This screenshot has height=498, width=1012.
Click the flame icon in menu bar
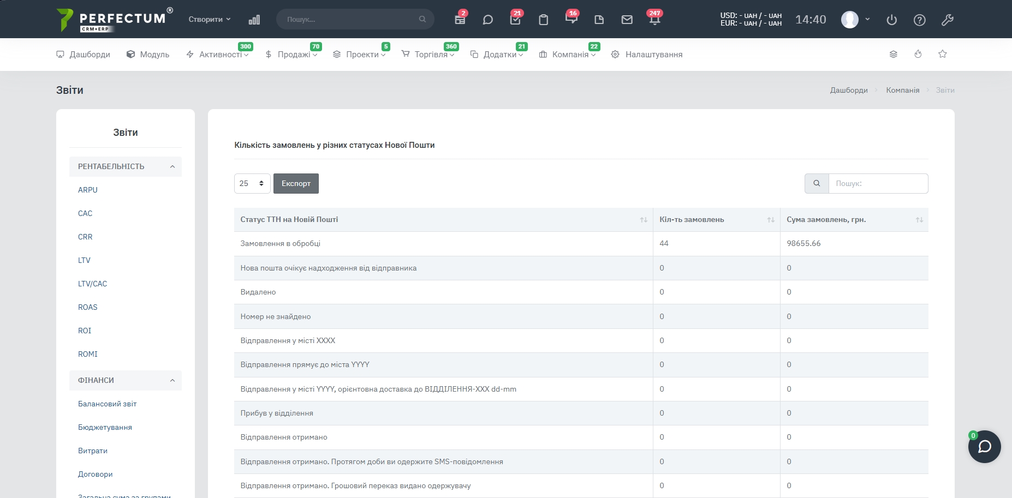[x=918, y=54]
